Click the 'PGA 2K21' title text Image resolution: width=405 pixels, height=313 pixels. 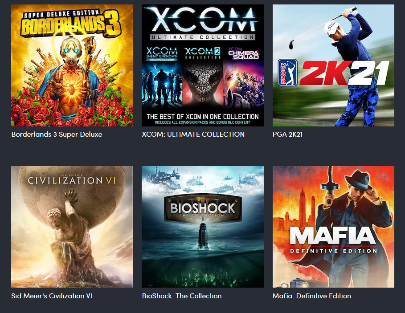point(287,134)
